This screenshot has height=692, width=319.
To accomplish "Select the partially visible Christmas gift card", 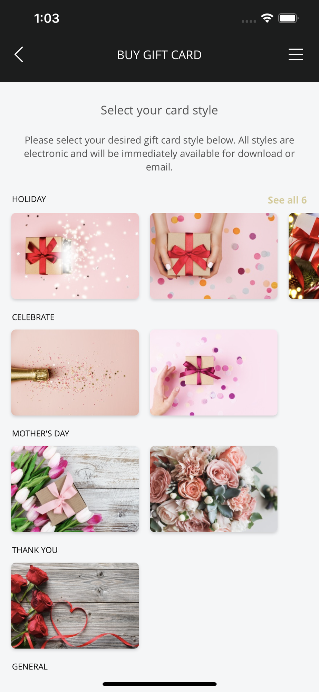I will coord(304,256).
